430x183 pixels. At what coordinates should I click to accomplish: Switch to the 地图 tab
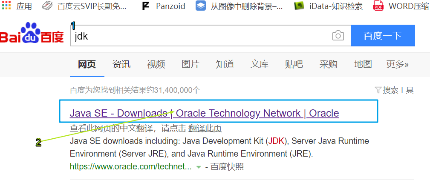[363, 64]
